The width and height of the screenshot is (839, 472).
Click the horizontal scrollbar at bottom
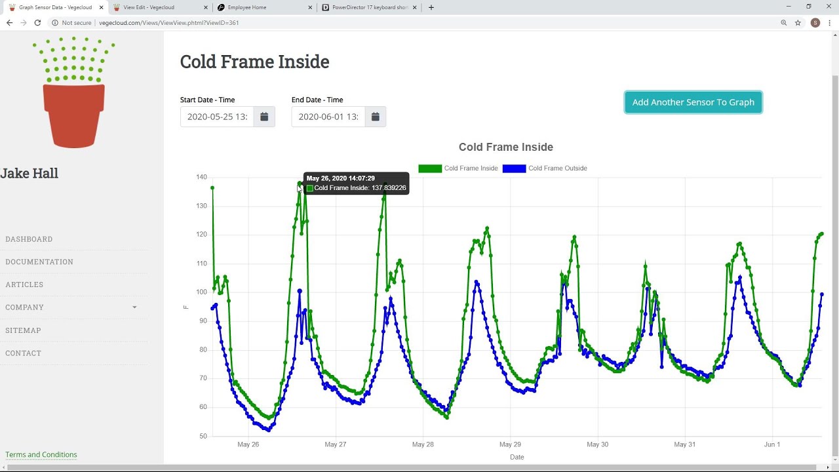tap(413, 468)
